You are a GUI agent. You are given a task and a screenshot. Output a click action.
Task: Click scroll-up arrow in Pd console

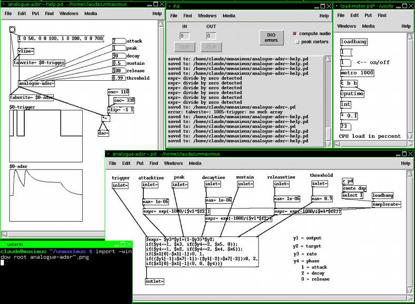pos(328,59)
